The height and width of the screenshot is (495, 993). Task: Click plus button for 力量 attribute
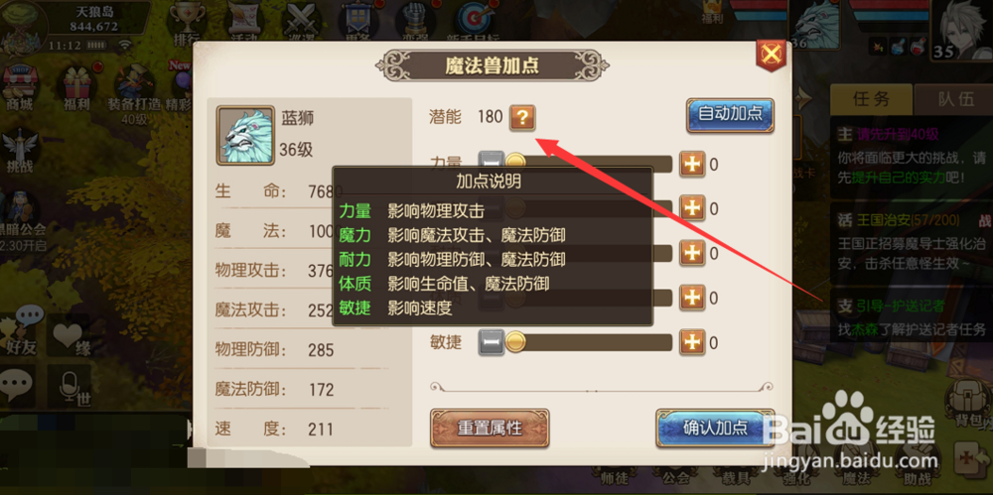click(693, 165)
